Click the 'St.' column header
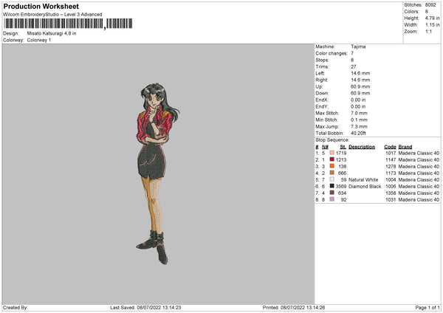The image size is (443, 313). point(343,147)
